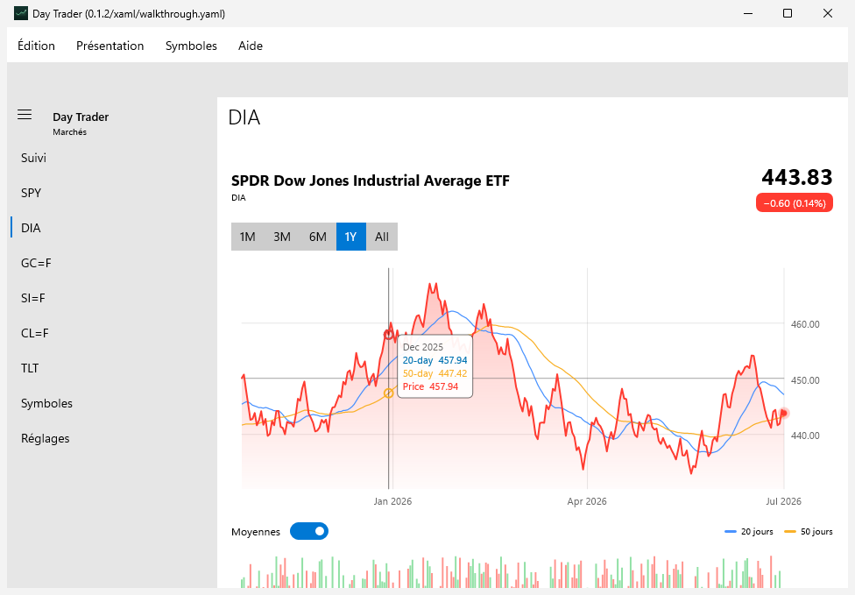This screenshot has width=855, height=595.
Task: Minimize the Day Trader window
Action: tap(748, 13)
